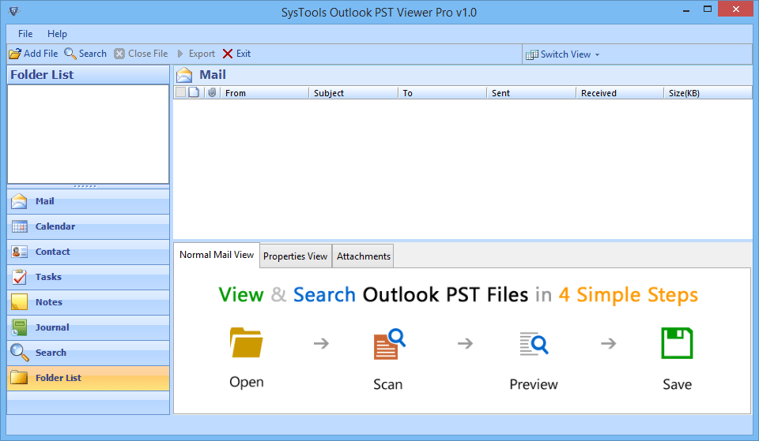The image size is (759, 441).
Task: Click the Folder List panel splitter dots
Action: pyautogui.click(x=85, y=186)
